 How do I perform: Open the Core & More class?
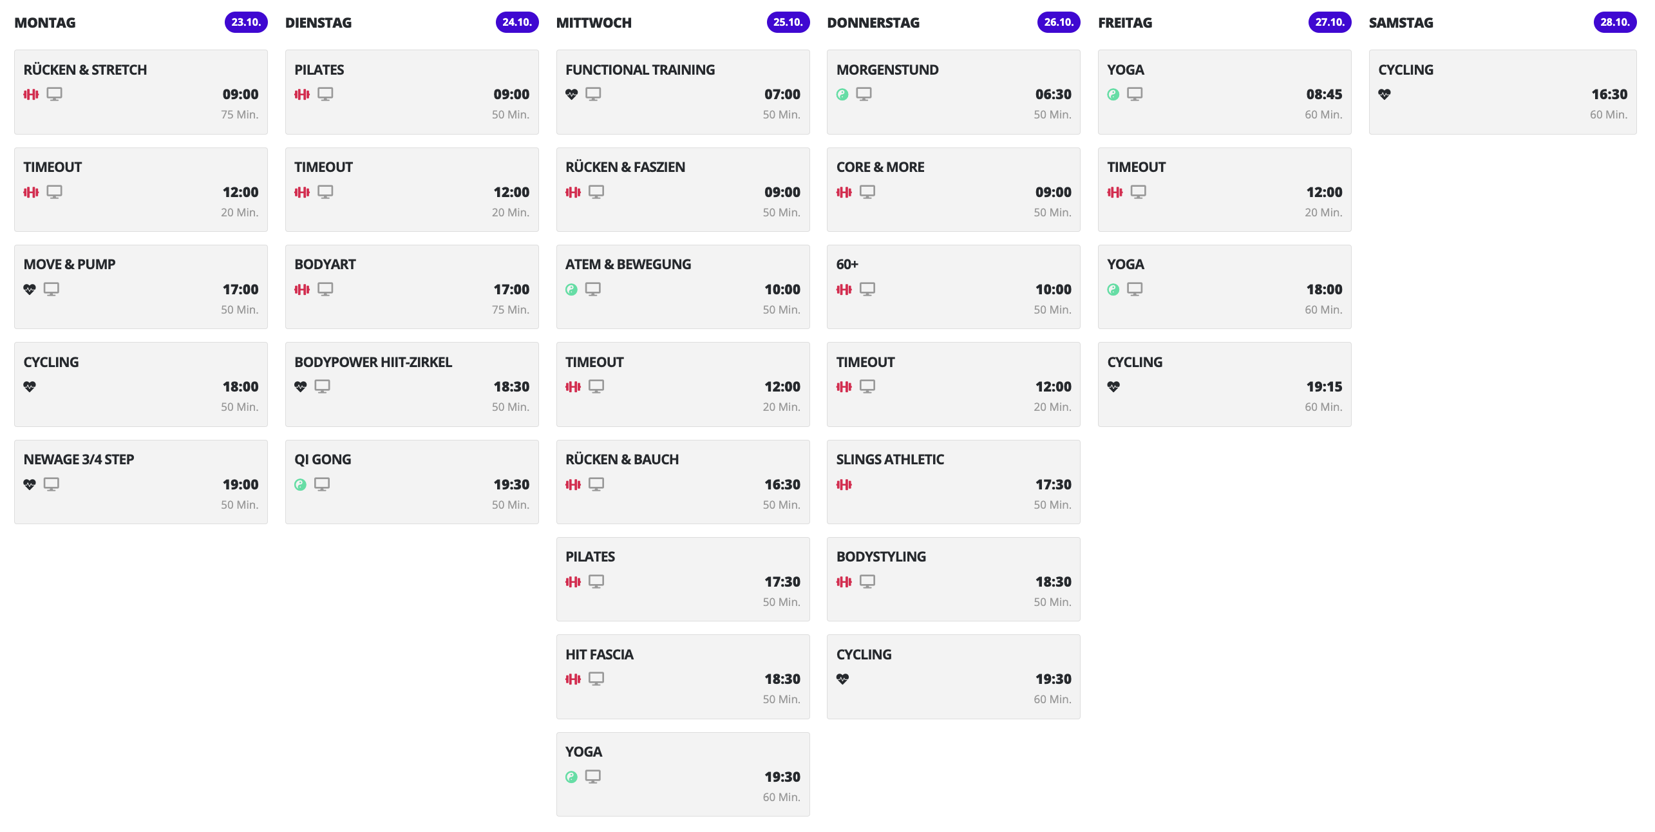[x=954, y=189]
